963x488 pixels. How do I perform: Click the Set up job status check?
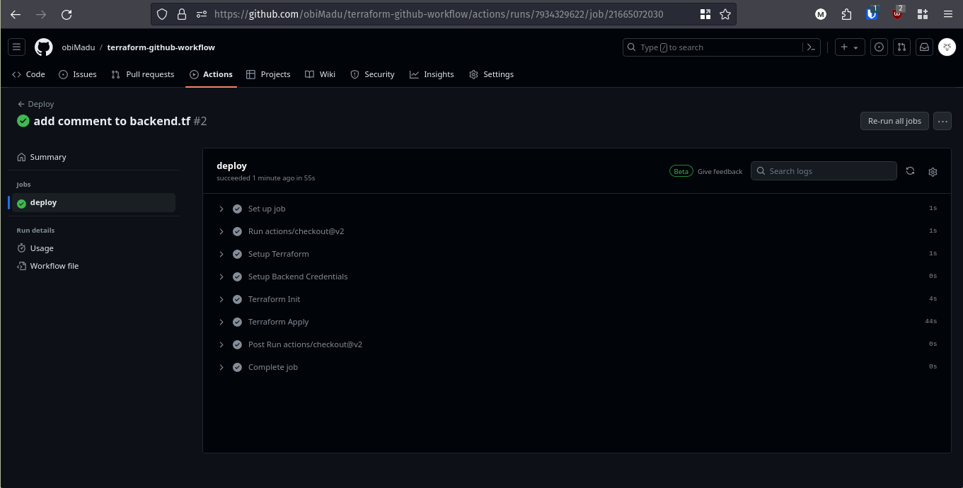point(237,209)
